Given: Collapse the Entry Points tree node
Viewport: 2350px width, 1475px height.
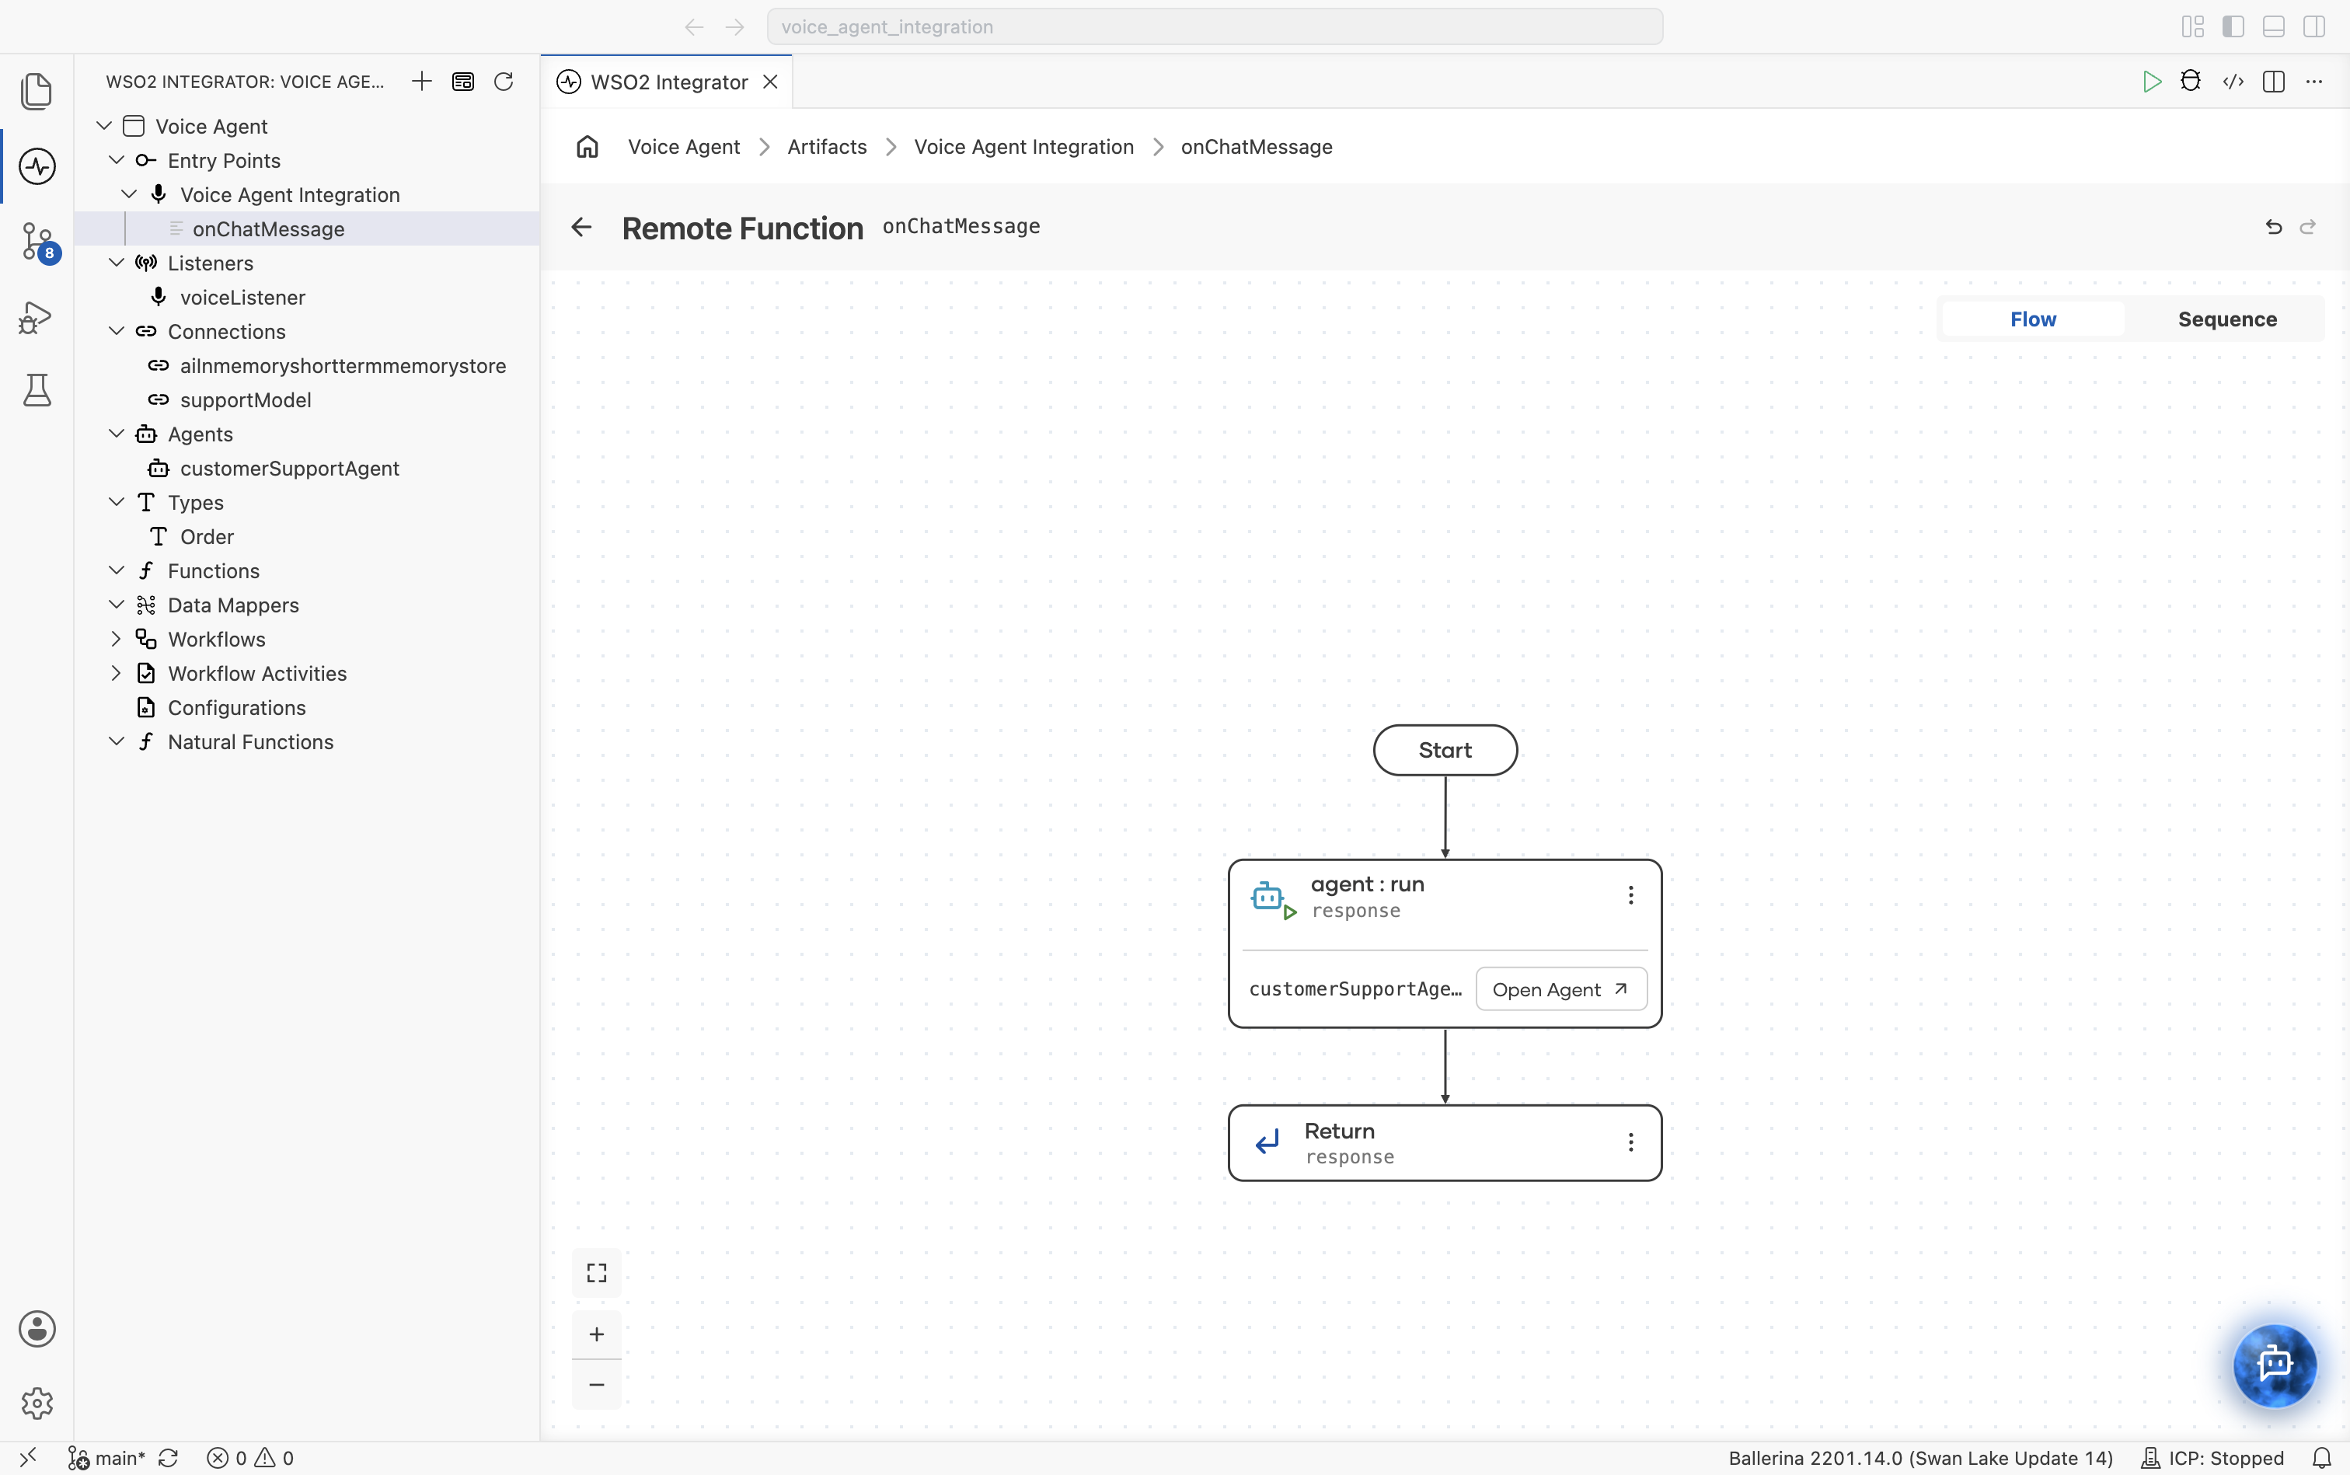Looking at the screenshot, I should [x=116, y=160].
